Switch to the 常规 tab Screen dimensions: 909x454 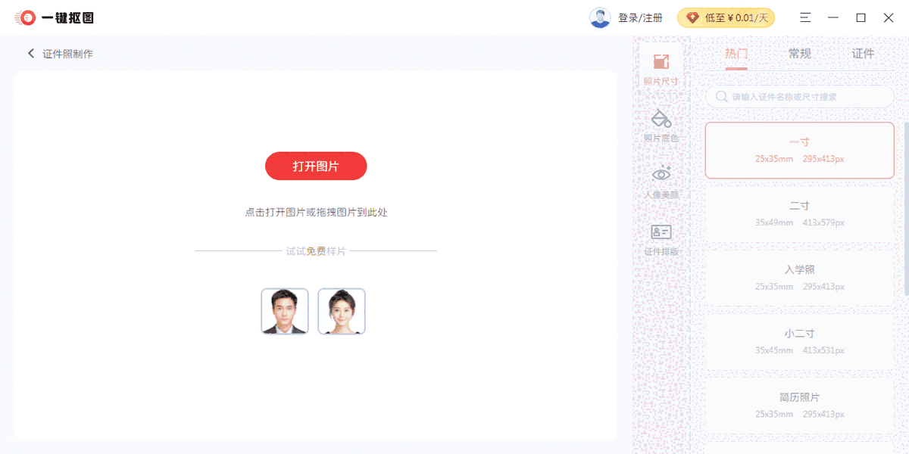(799, 53)
